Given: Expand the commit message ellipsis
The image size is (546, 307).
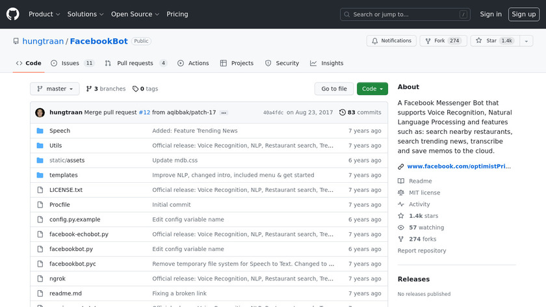Looking at the screenshot, I should click(x=224, y=113).
